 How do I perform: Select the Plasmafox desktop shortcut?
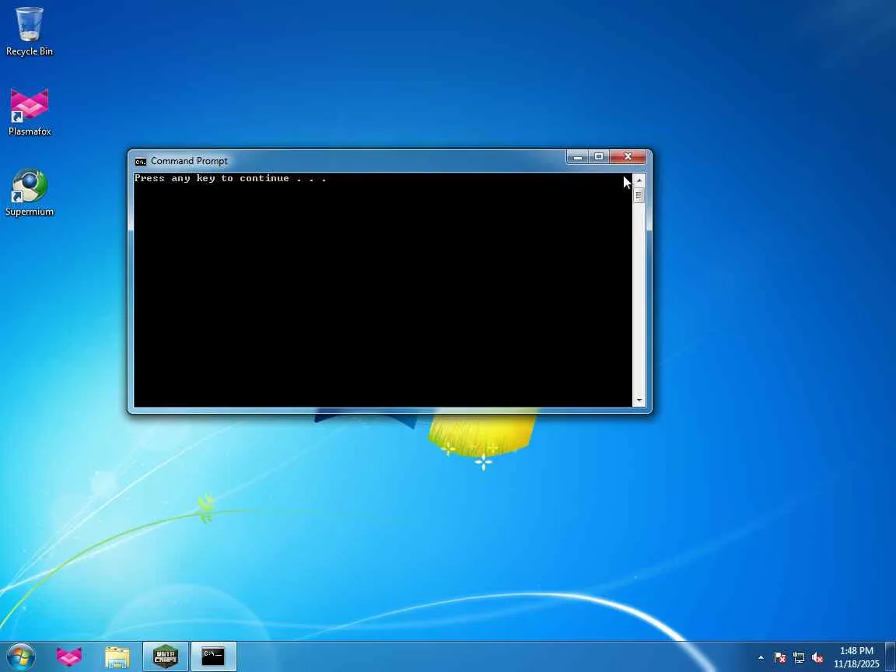(29, 112)
